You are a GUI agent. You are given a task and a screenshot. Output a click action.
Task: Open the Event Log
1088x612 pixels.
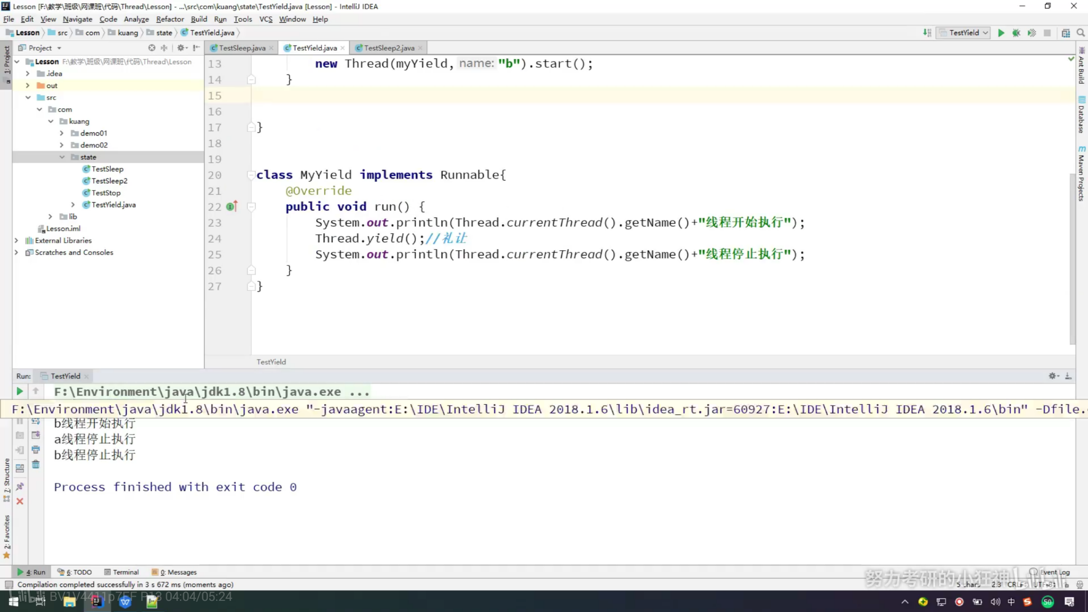click(x=1050, y=572)
